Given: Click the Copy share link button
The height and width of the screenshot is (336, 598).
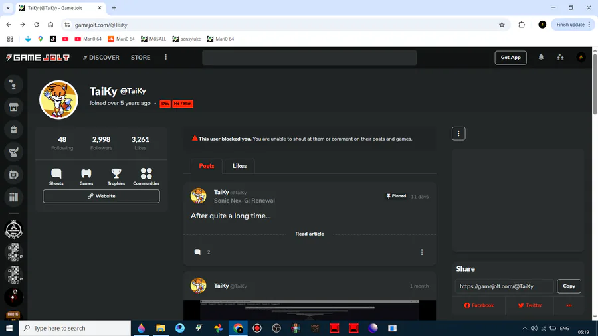Looking at the screenshot, I should coord(569,286).
